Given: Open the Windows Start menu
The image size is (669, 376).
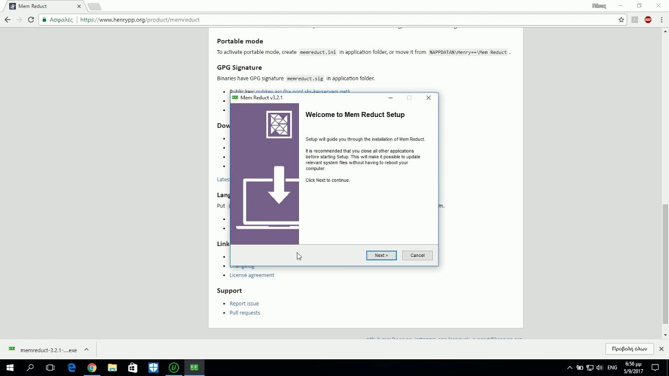Looking at the screenshot, I should [9, 368].
